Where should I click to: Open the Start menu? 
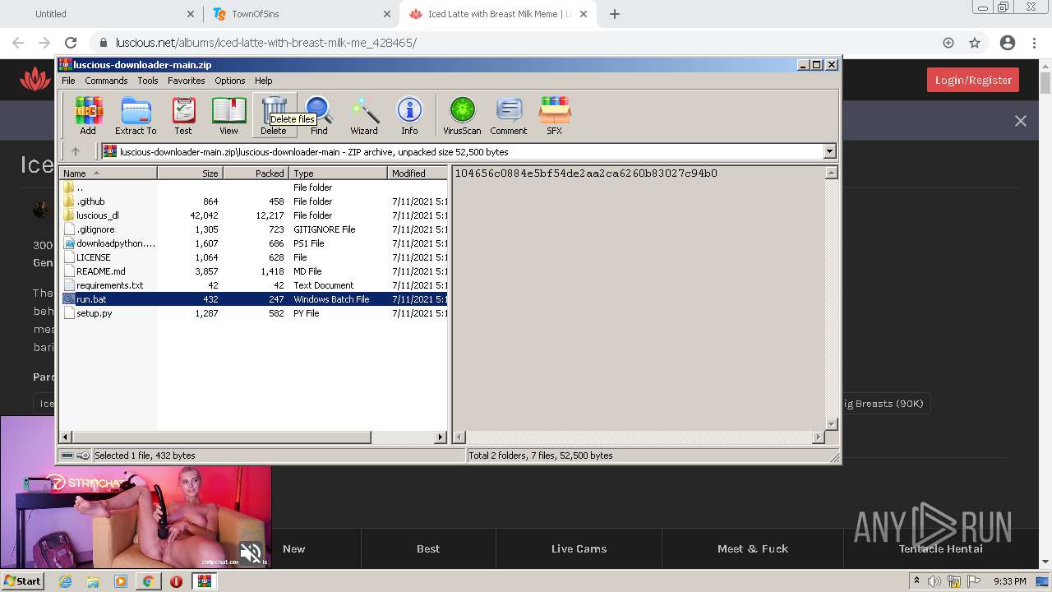(23, 580)
